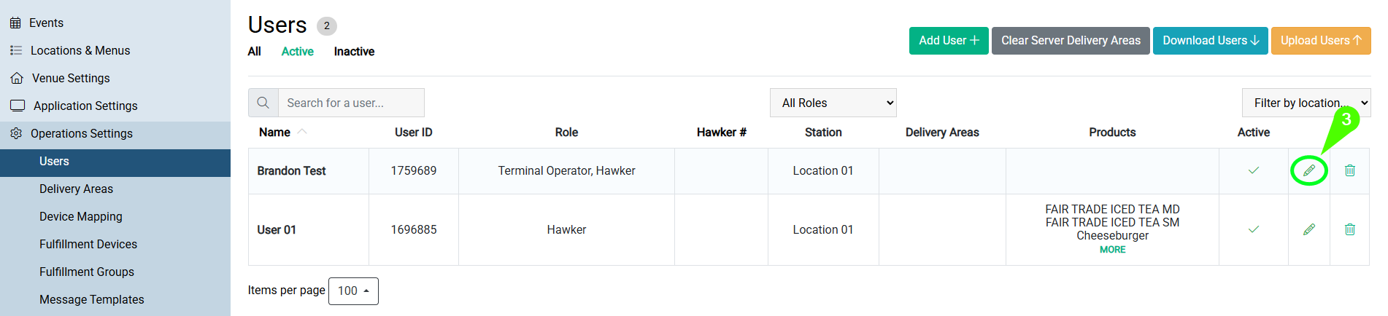Click the Venue Settings house icon
The width and height of the screenshot is (1388, 316).
17,78
